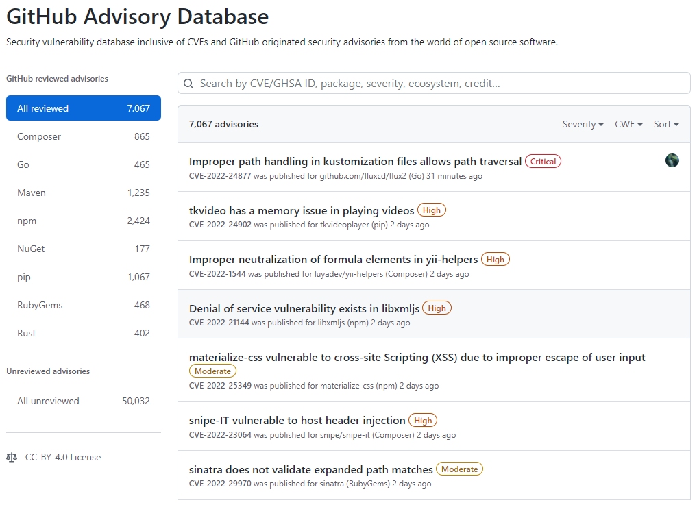Click the contributor avatar on kustomization advisory
Viewport: 697px width, 505px height.
coord(672,160)
